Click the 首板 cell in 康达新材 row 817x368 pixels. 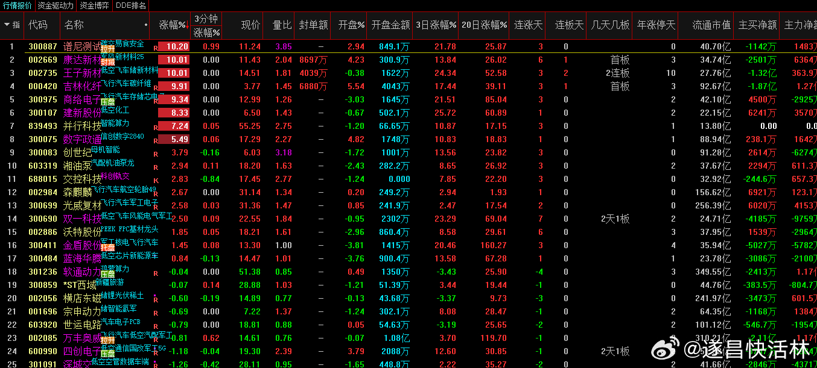pos(619,60)
